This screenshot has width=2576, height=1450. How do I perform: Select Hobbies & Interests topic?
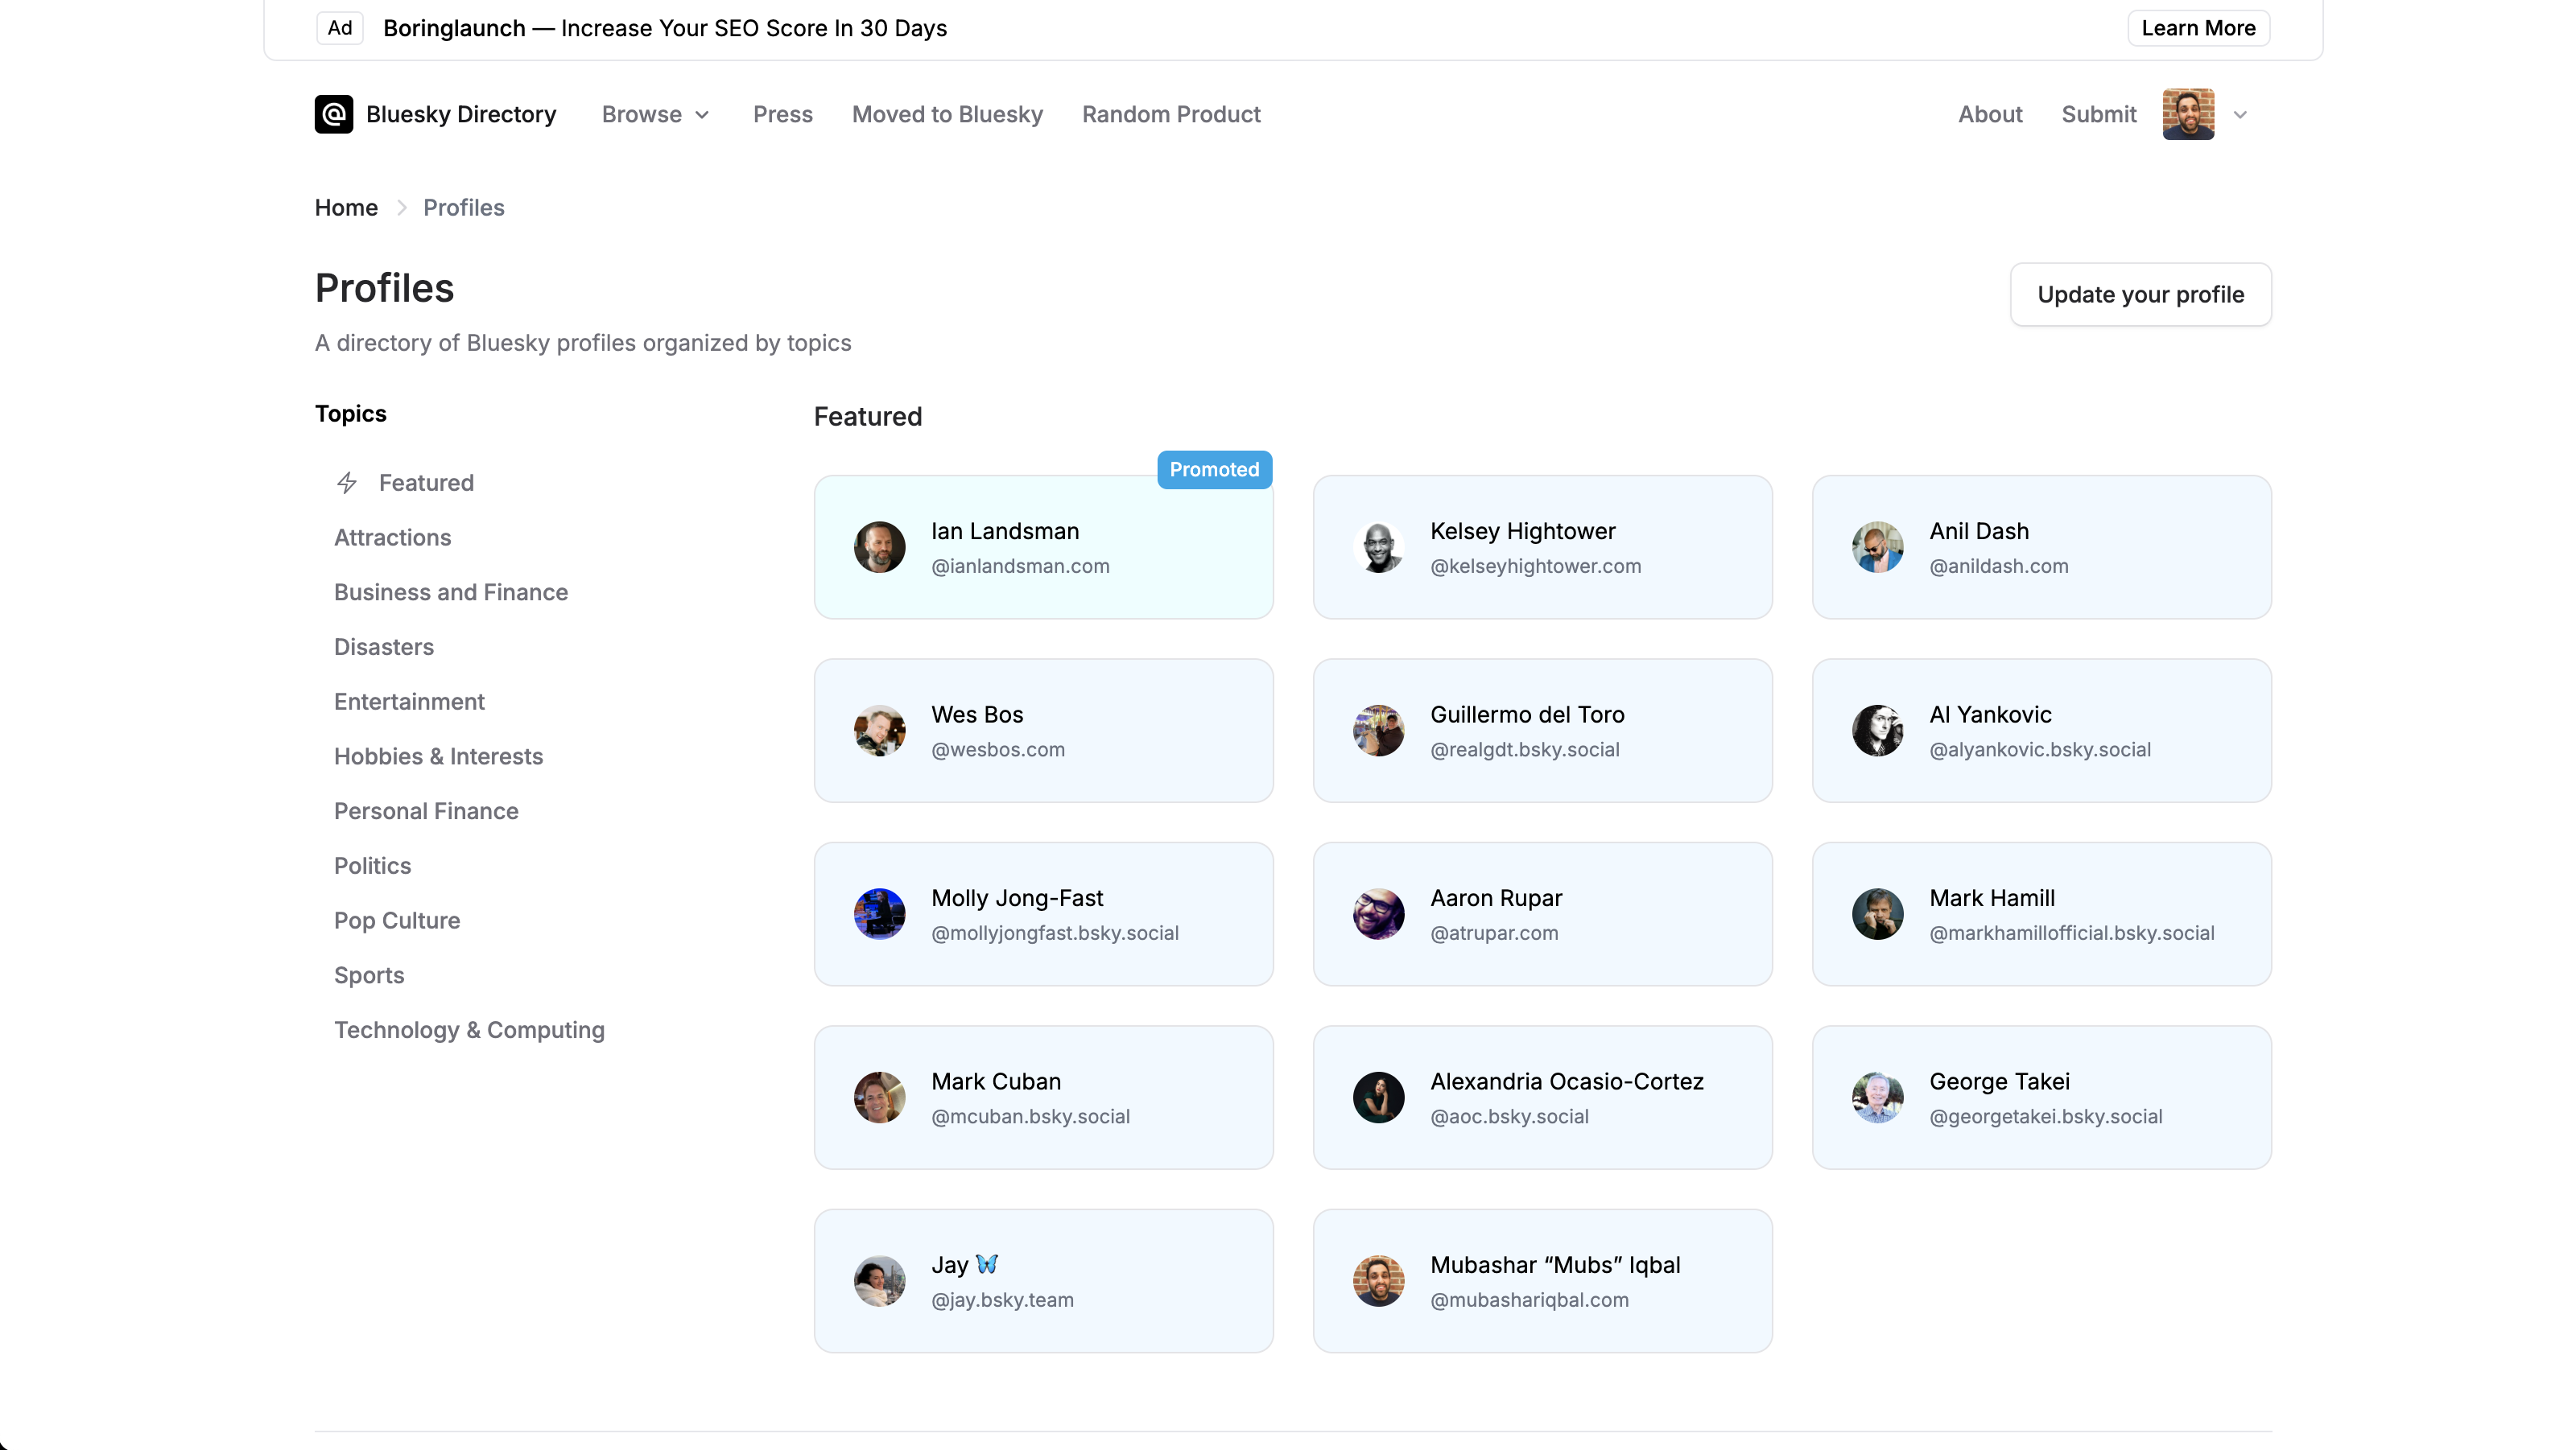[x=438, y=756]
